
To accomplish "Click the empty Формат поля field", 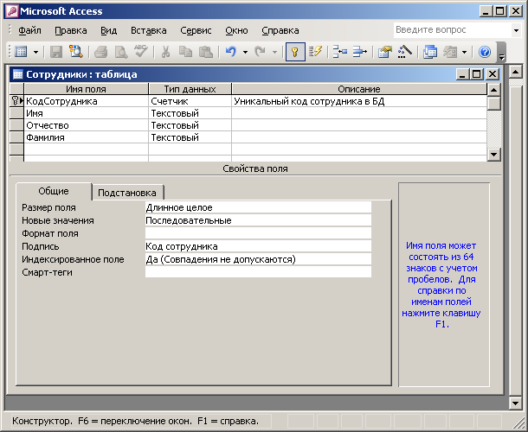I will pos(258,233).
